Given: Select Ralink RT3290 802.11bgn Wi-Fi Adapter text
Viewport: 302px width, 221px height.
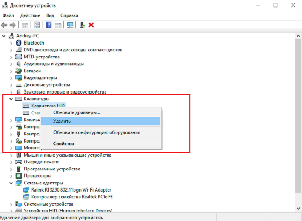Looking at the screenshot, I should pos(71,190).
